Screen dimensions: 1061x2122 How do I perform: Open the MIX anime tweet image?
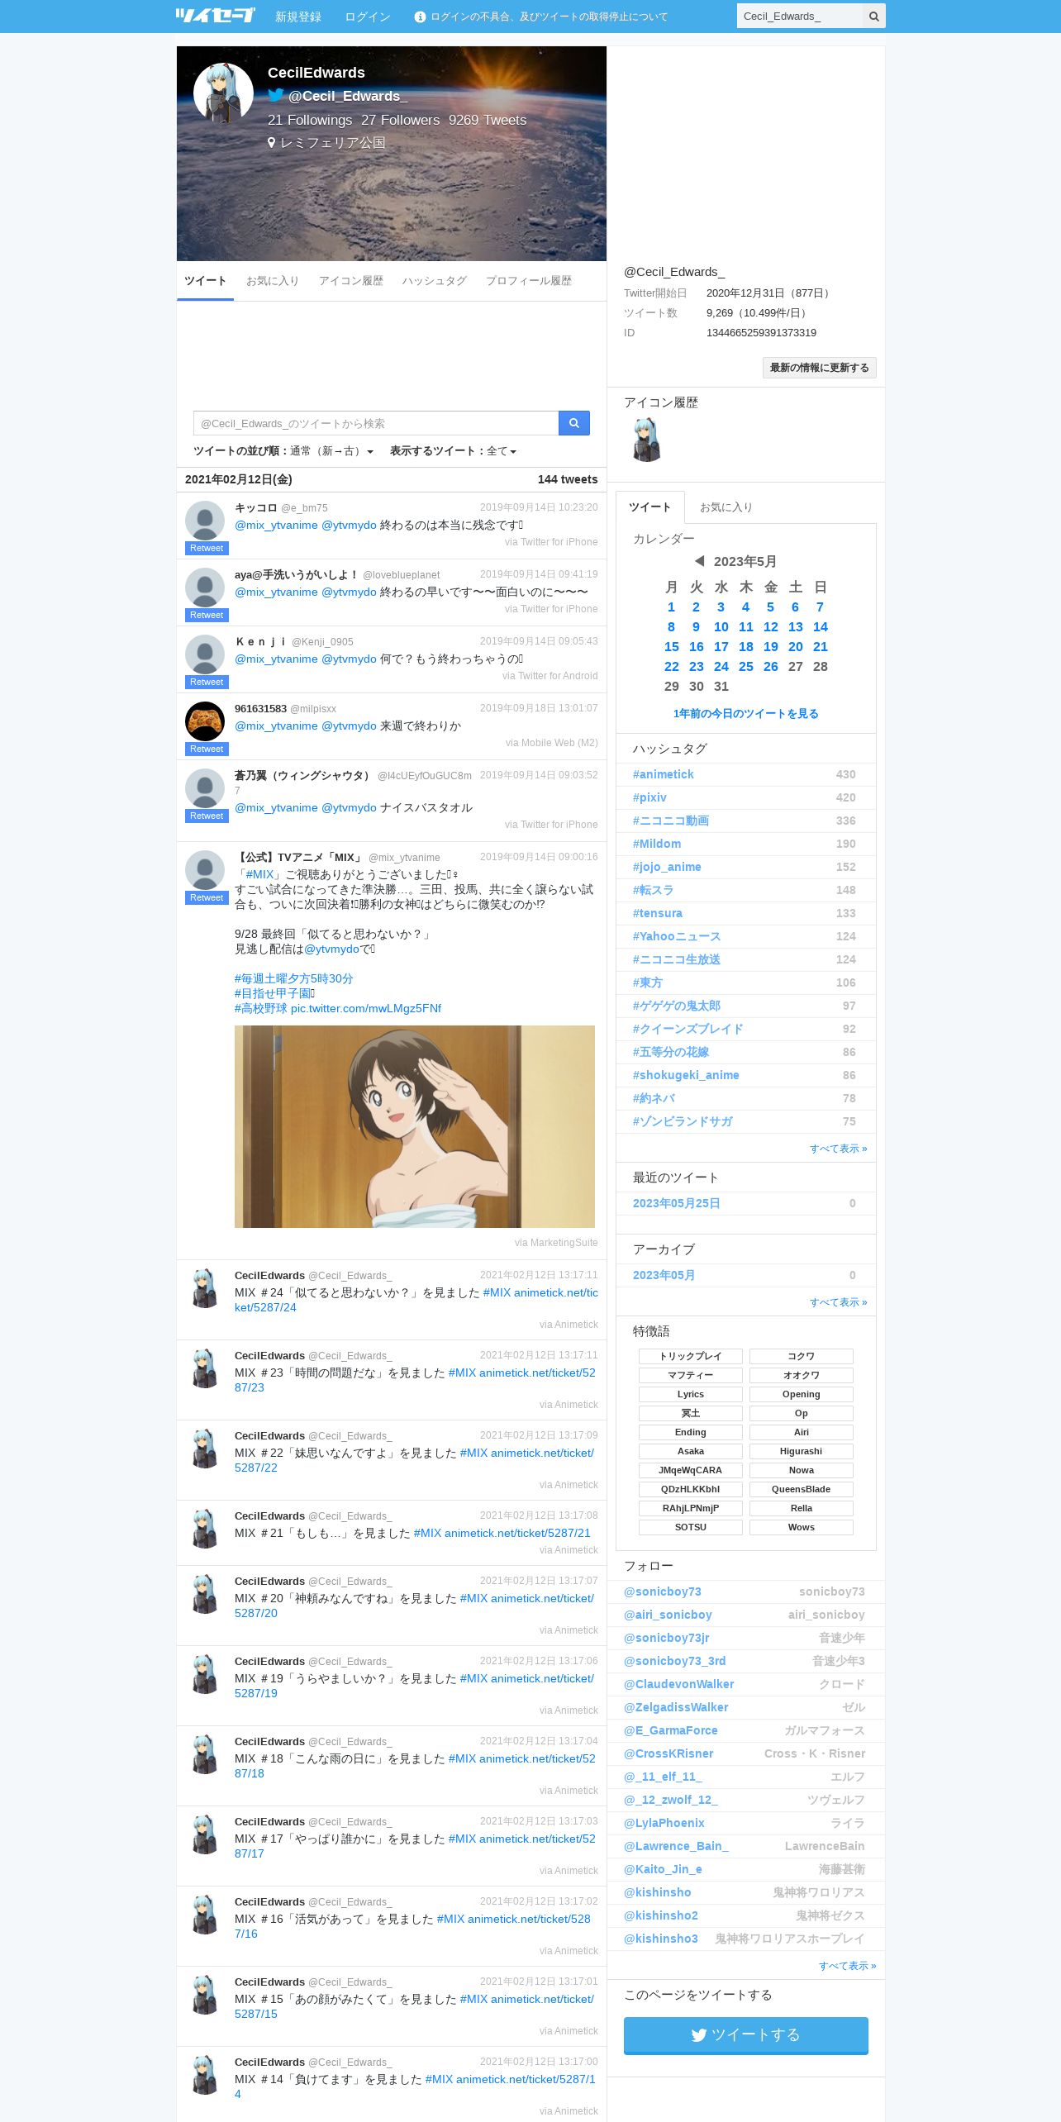(x=415, y=1126)
